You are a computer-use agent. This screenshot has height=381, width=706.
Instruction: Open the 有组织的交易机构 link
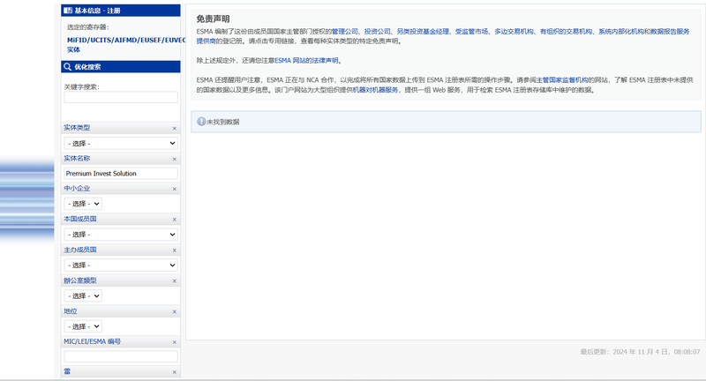(x=566, y=32)
